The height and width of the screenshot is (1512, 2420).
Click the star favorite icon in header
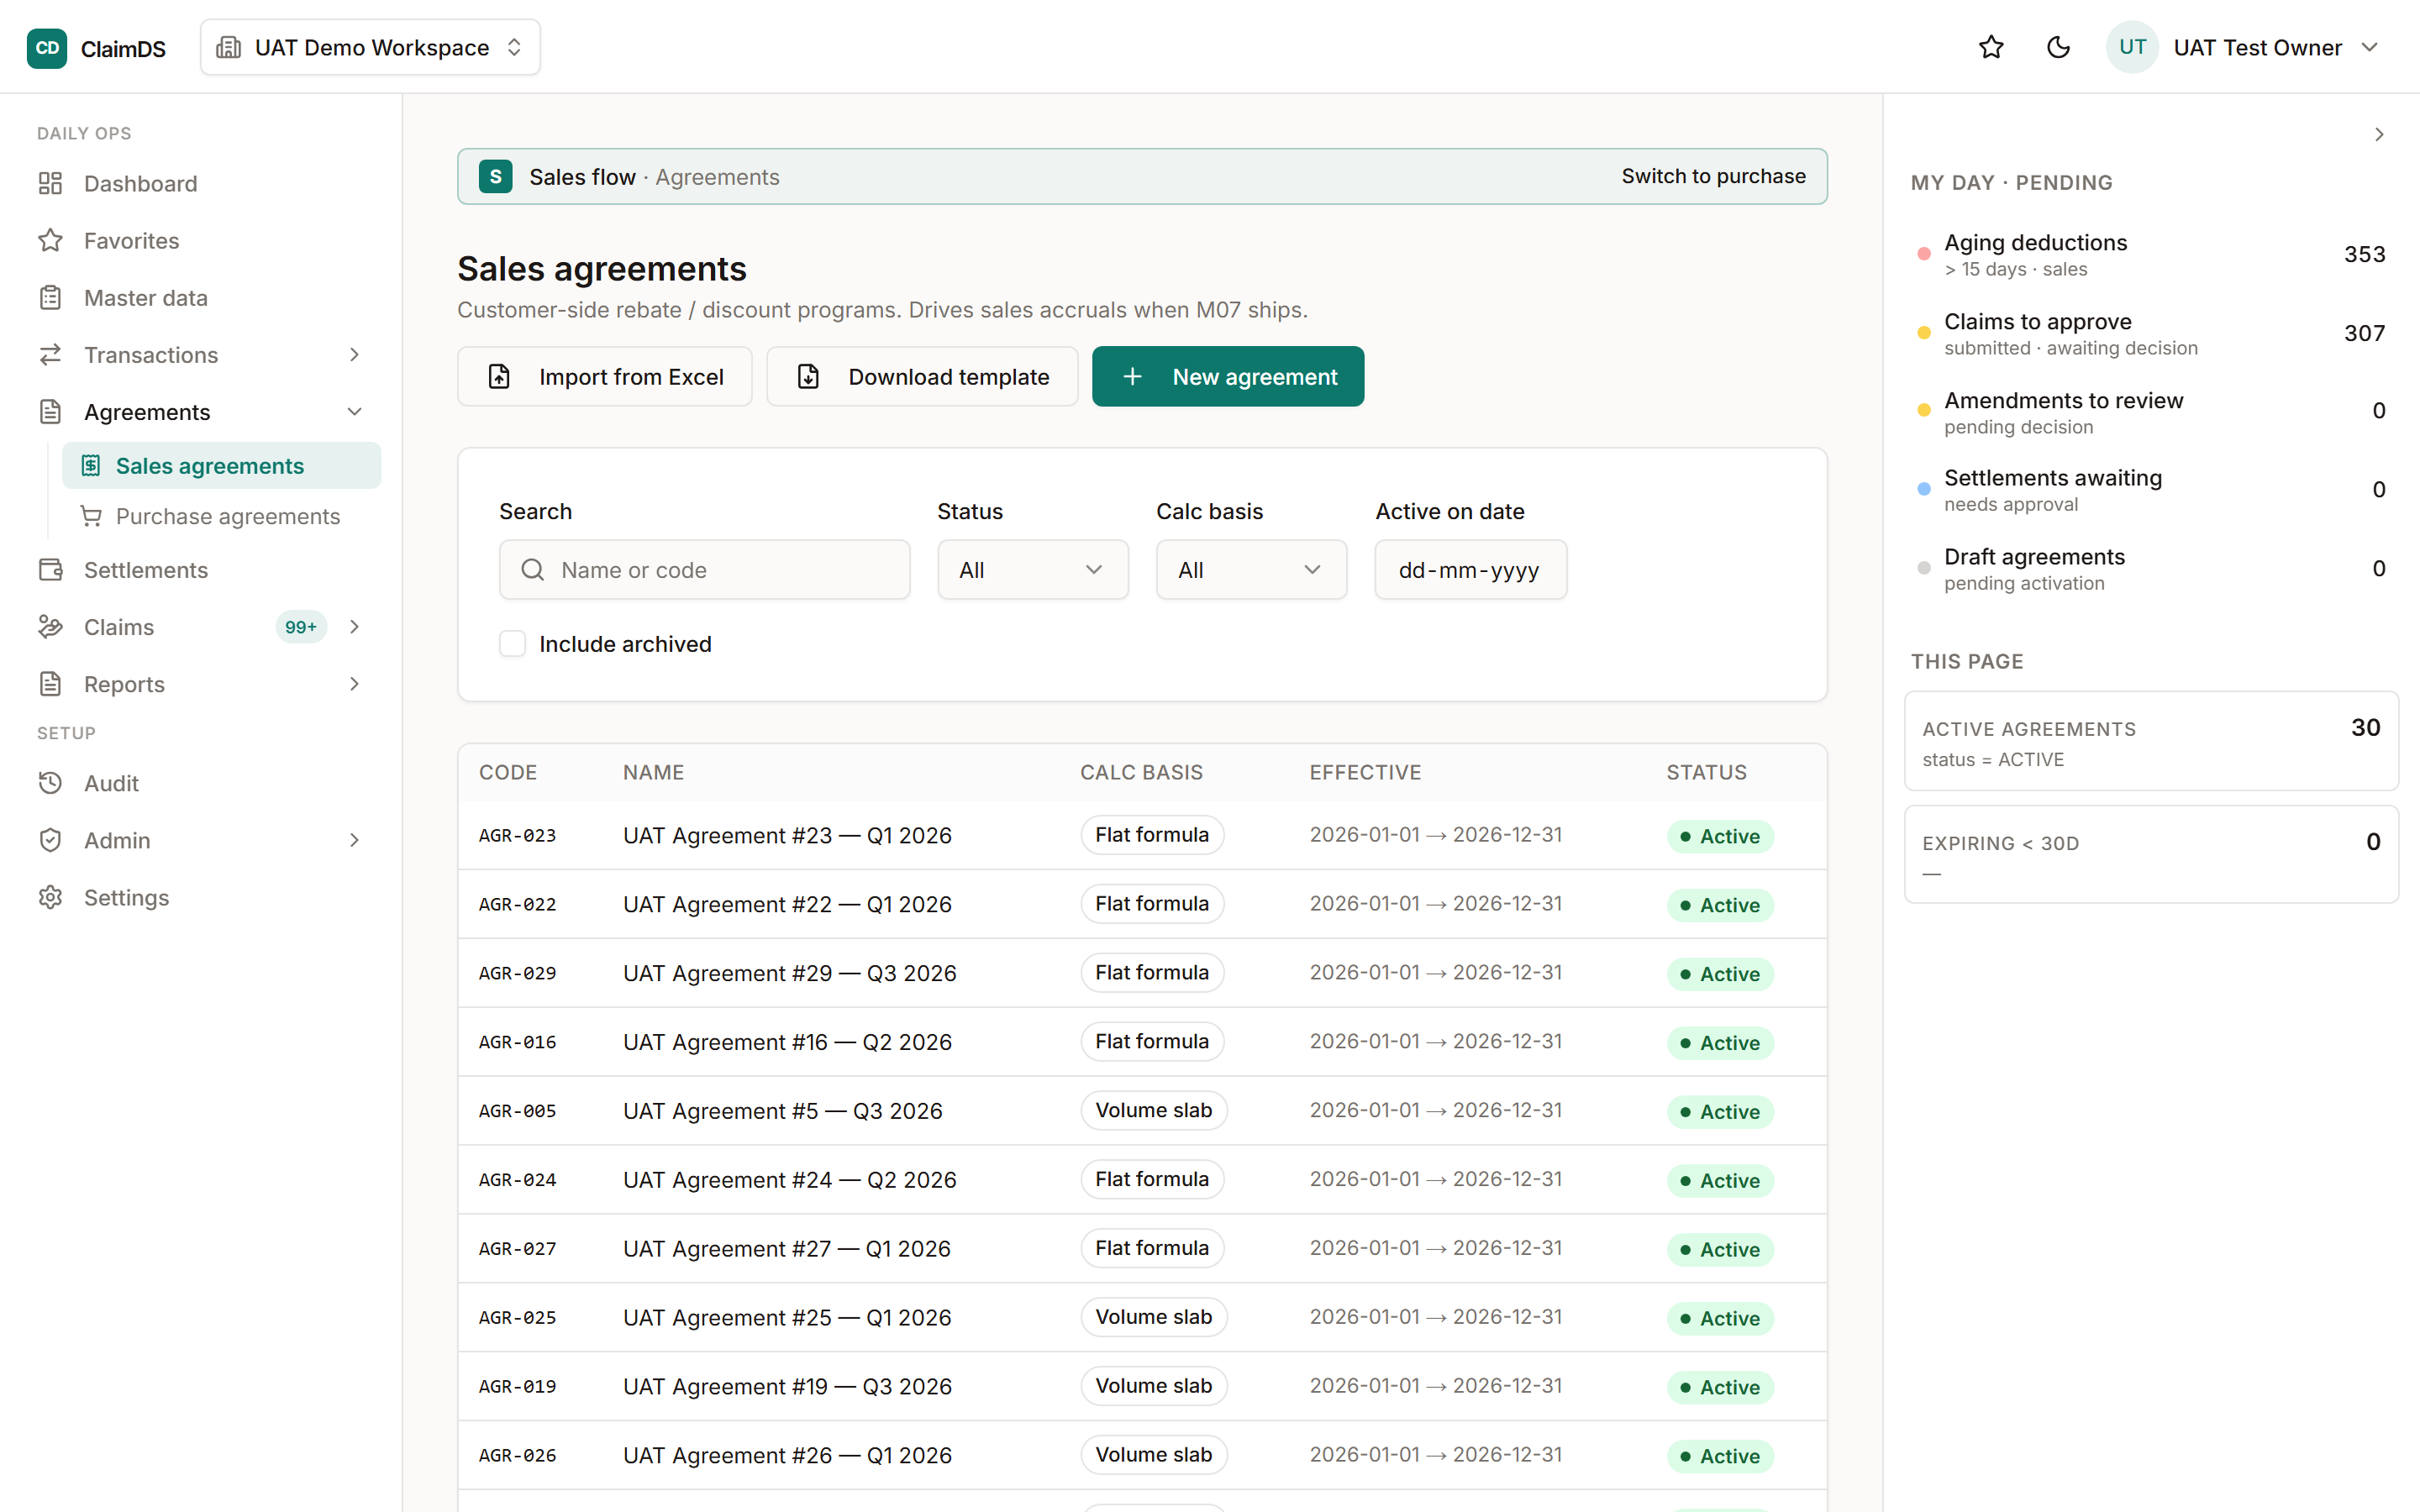coord(1991,47)
